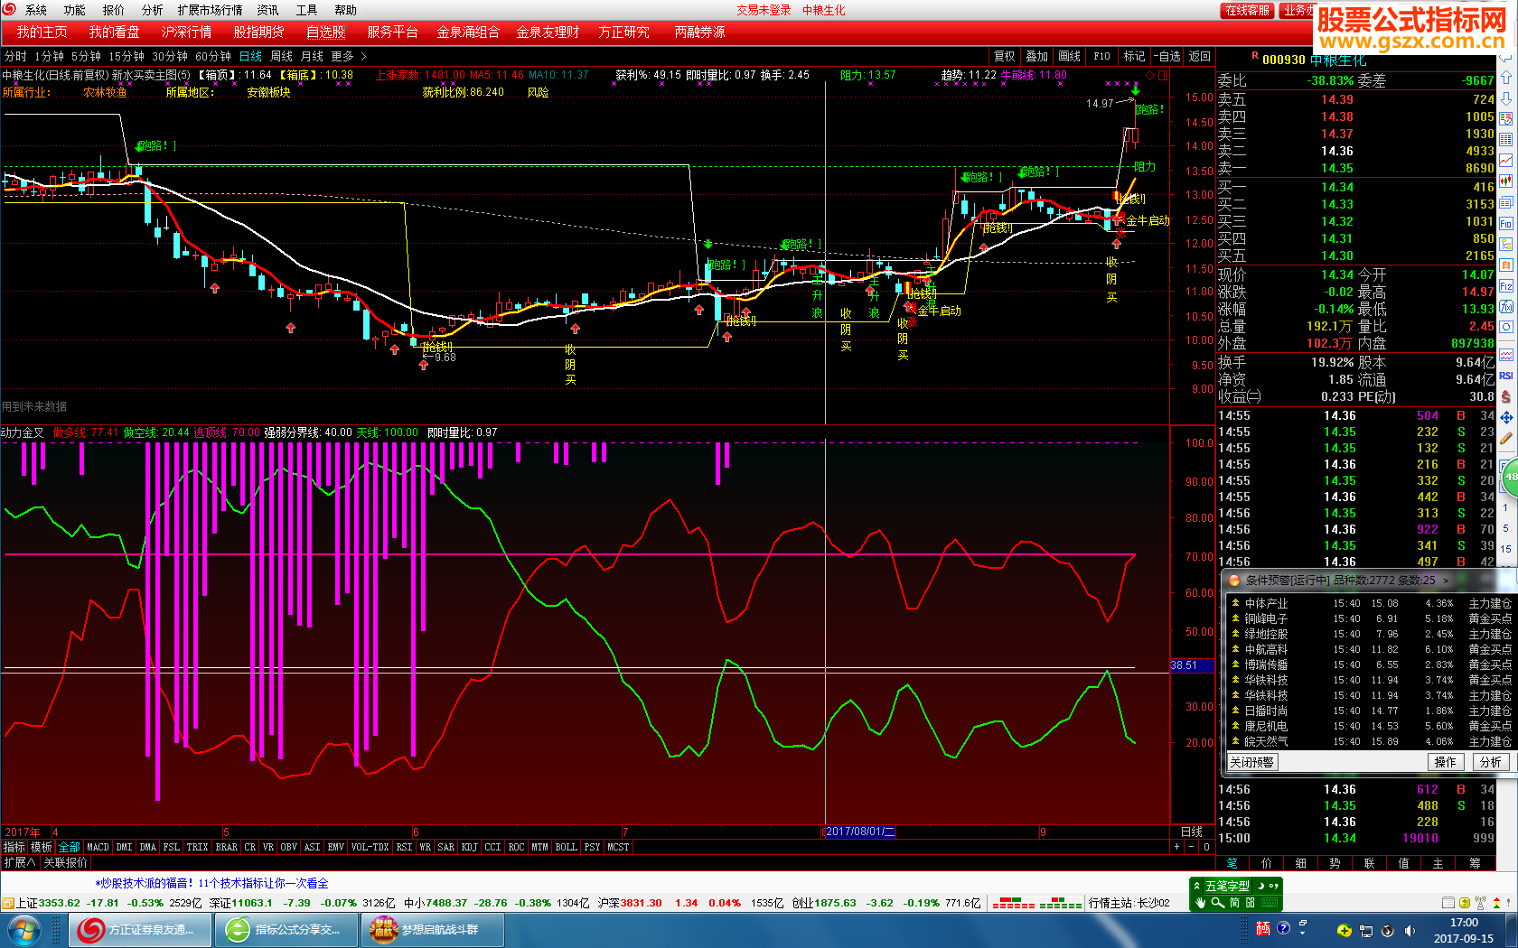Expand the 条件预警 panel arrow
Screen dimensions: 1518x948
(1446, 581)
